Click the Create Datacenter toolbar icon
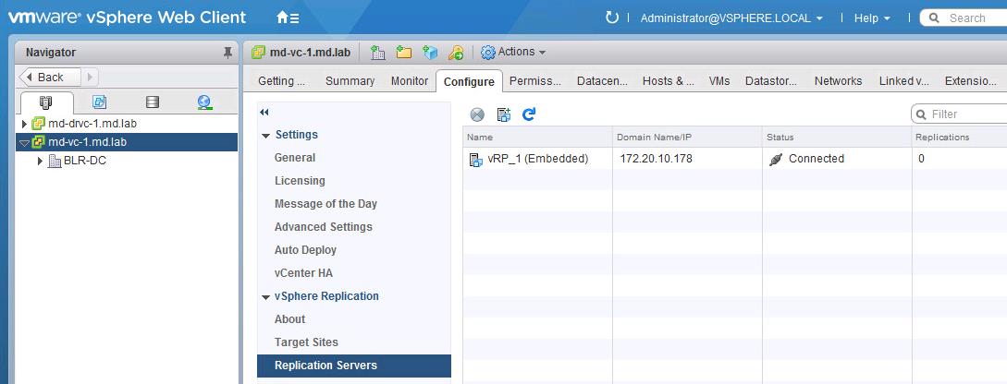1007x384 pixels. 377,53
